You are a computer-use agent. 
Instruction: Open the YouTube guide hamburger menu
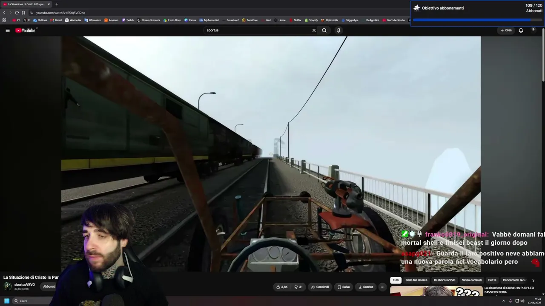(7, 30)
